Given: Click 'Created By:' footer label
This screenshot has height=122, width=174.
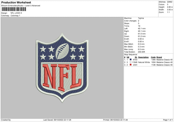Looking at the screenshot, I should (6, 120).
